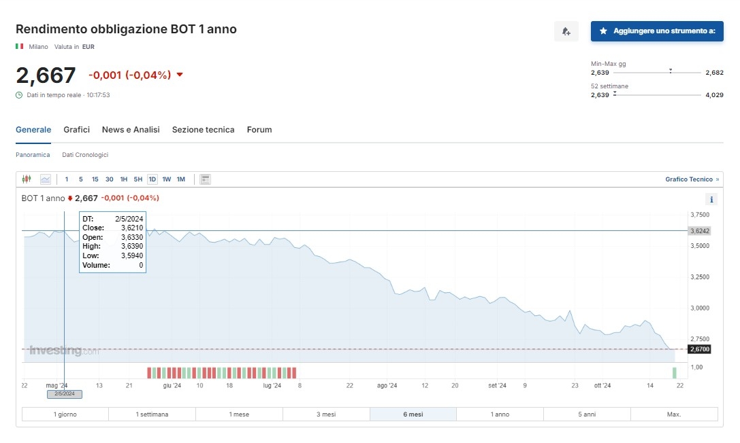Viewport: 740px width, 443px height.
Task: Switch to the Sezione tecnica tab
Action: pyautogui.click(x=203, y=130)
